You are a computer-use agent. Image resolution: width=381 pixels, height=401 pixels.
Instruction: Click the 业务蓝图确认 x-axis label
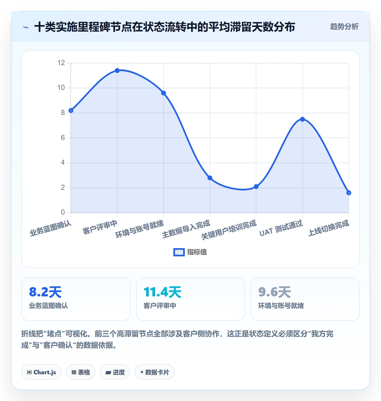tap(51, 228)
